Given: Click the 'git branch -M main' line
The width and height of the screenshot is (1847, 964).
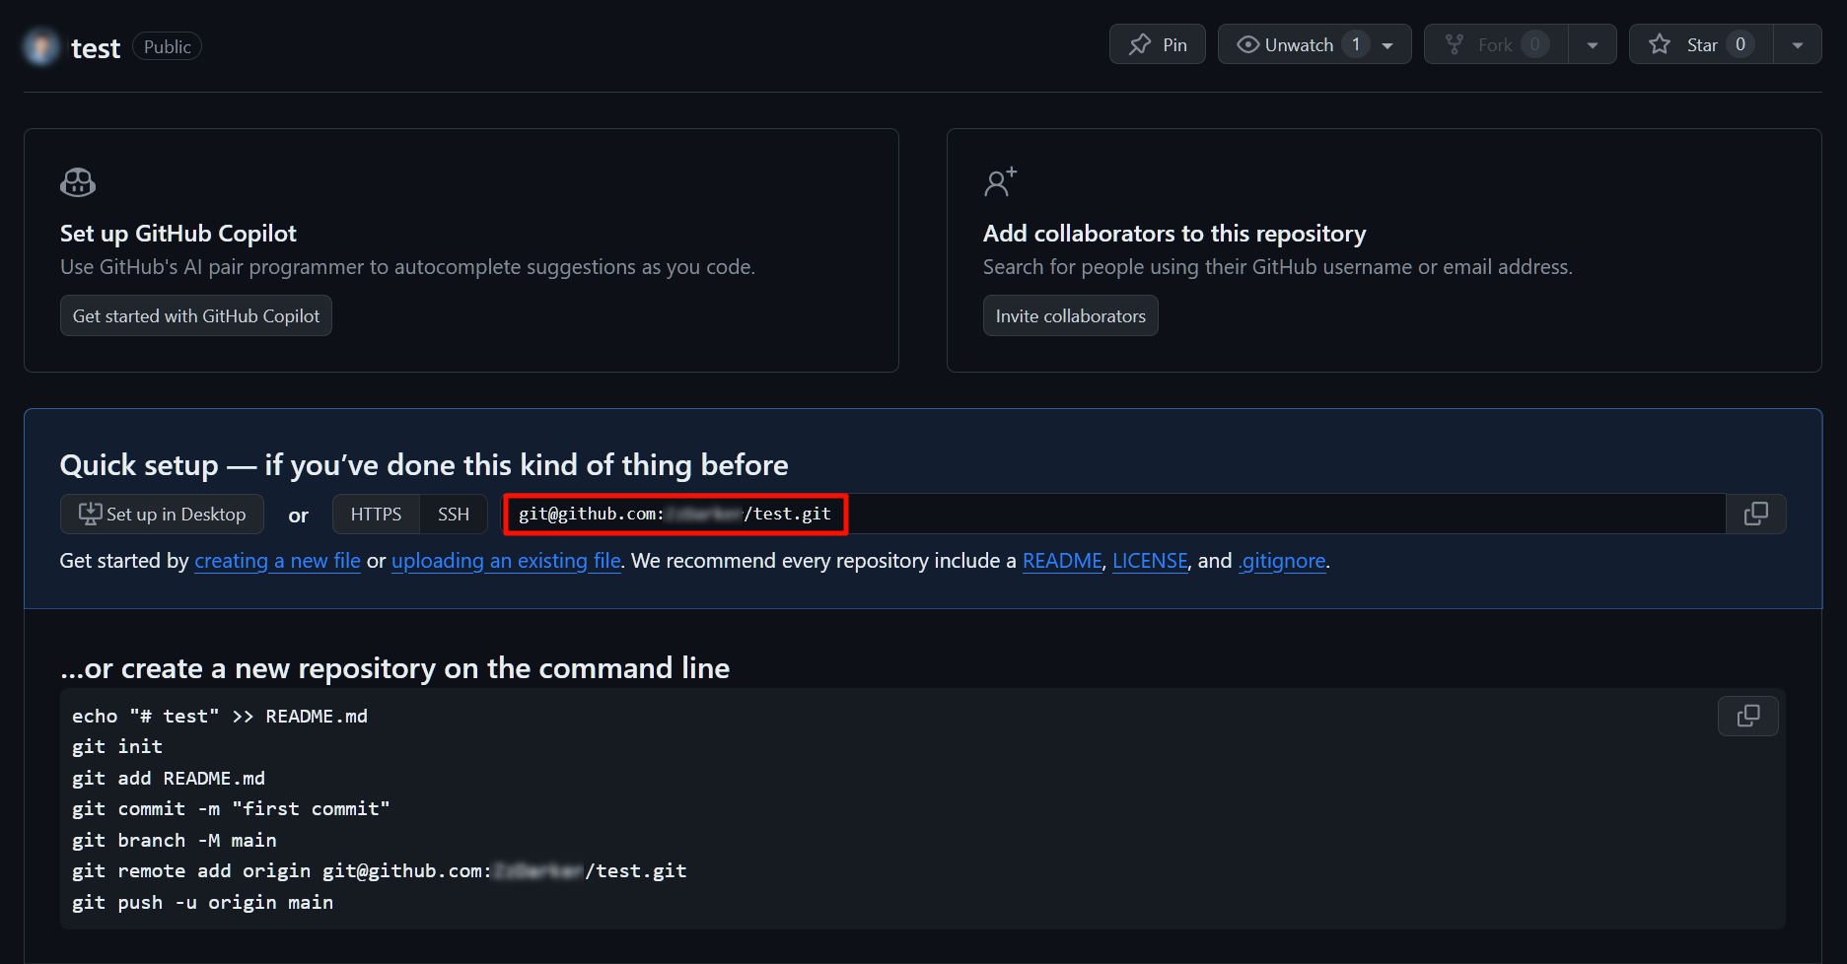Looking at the screenshot, I should pyautogui.click(x=175, y=840).
